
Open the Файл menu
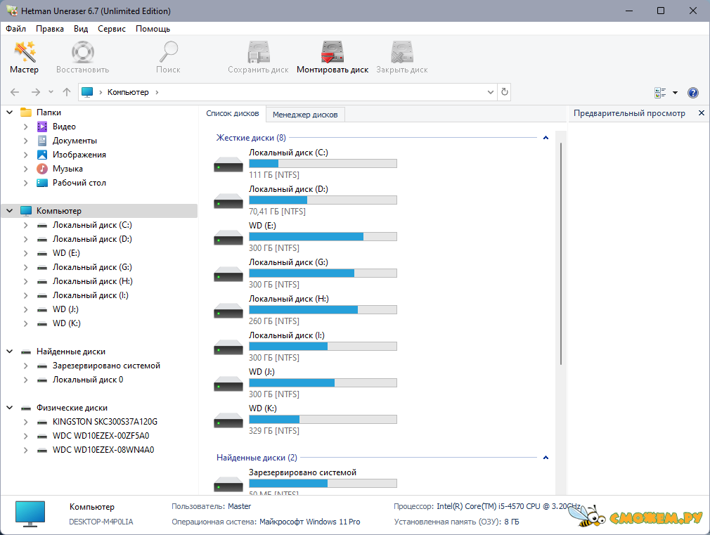point(16,29)
